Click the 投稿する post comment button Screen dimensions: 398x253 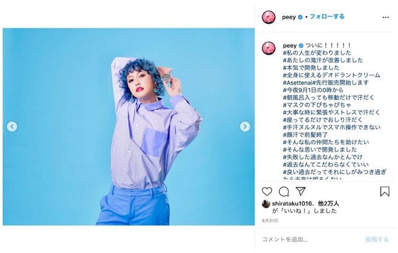(377, 239)
